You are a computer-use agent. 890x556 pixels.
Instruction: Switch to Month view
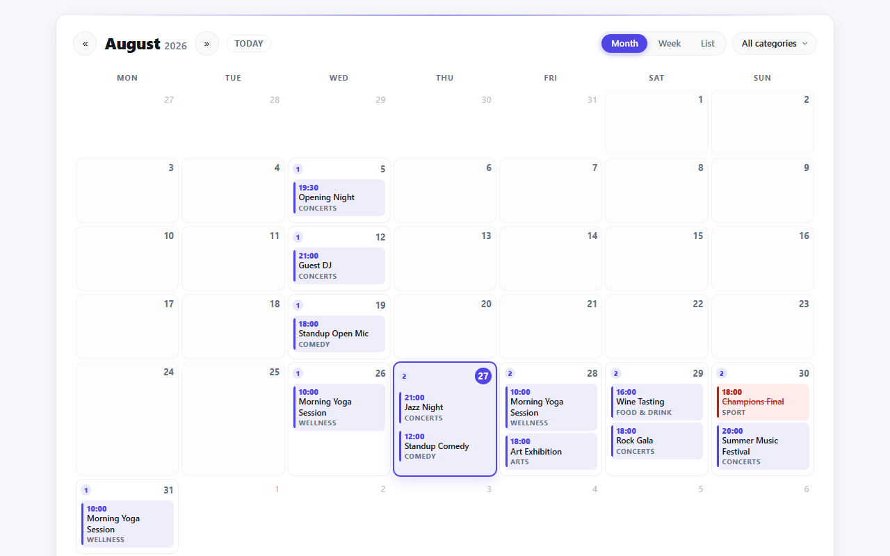pyautogui.click(x=624, y=44)
